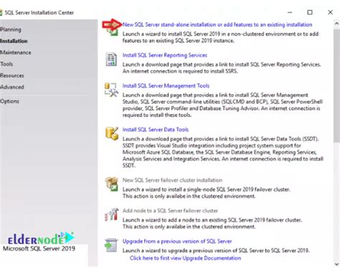
Task: Open the Resources sidebar entry
Action: [12, 76]
